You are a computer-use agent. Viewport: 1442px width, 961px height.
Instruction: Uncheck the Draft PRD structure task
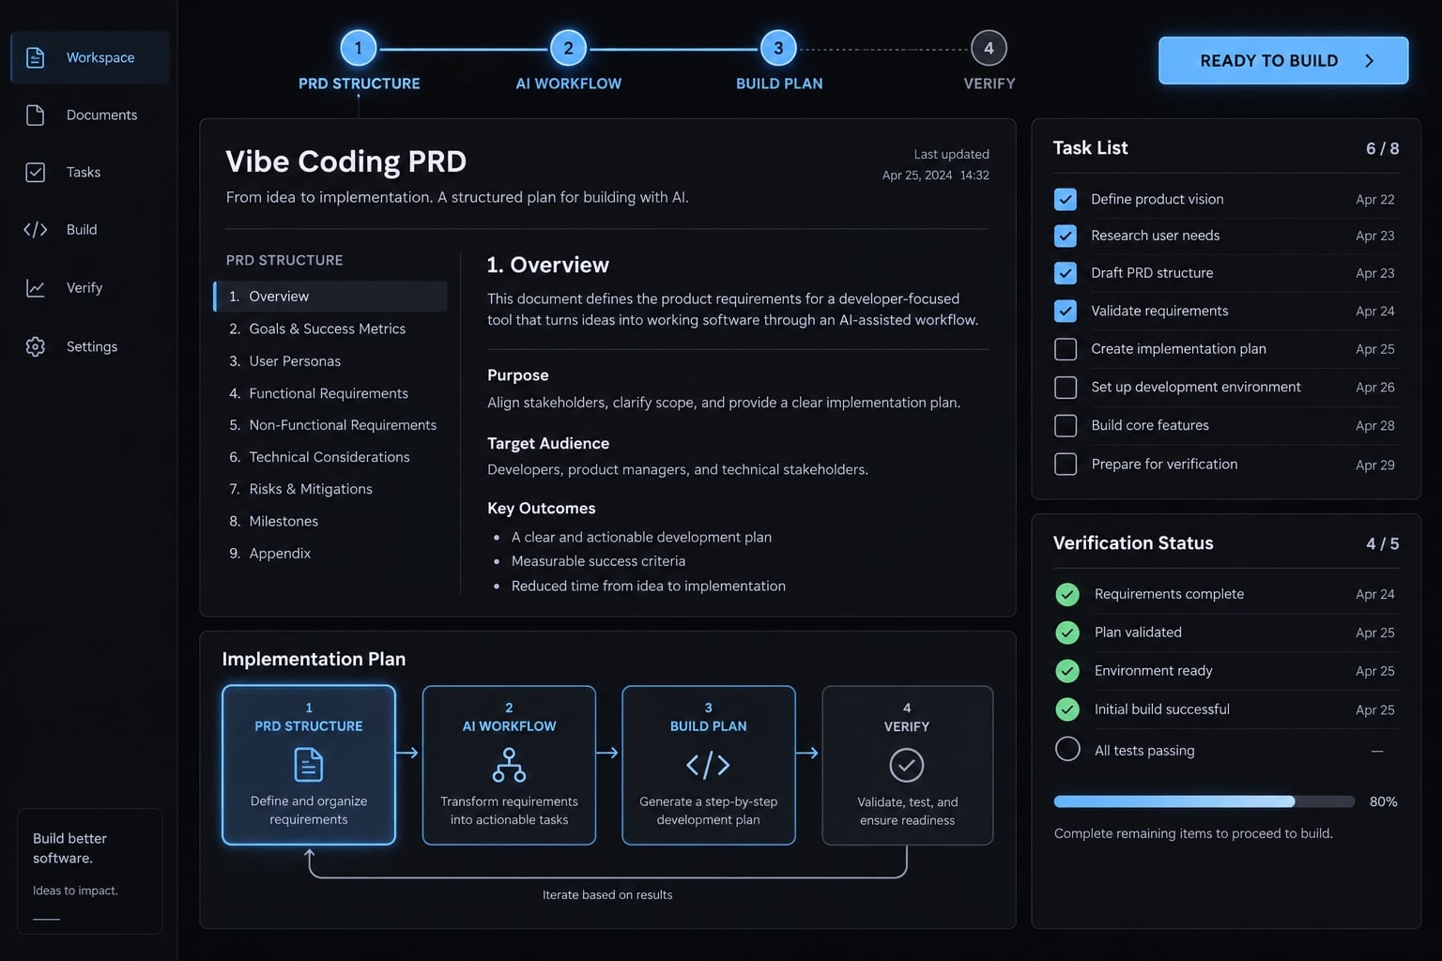(x=1066, y=273)
